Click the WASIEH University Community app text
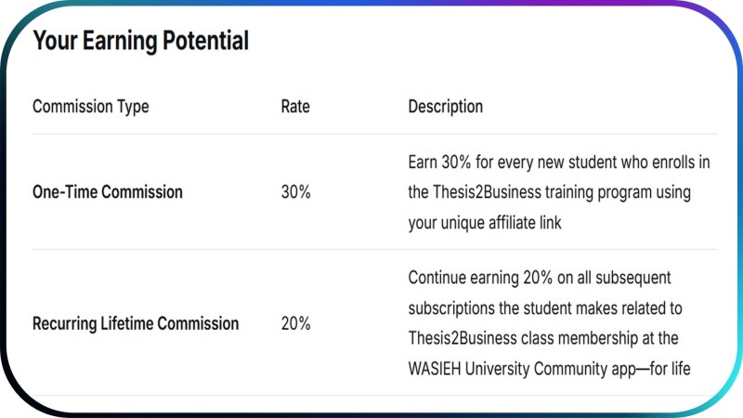Screen dimensions: 743x418 click(x=550, y=369)
